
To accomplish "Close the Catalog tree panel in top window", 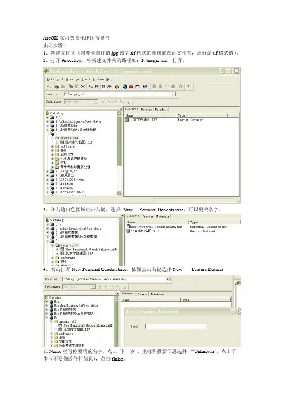I will [x=121, y=108].
